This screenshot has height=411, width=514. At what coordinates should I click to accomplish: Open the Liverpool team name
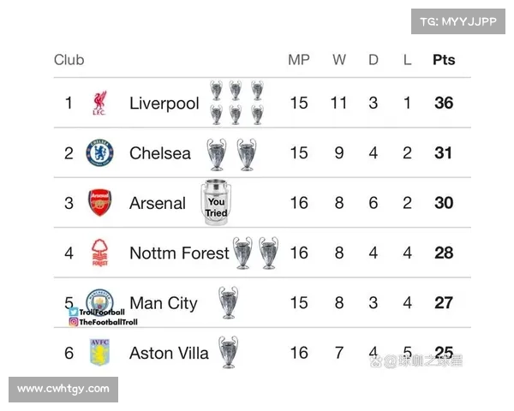164,104
